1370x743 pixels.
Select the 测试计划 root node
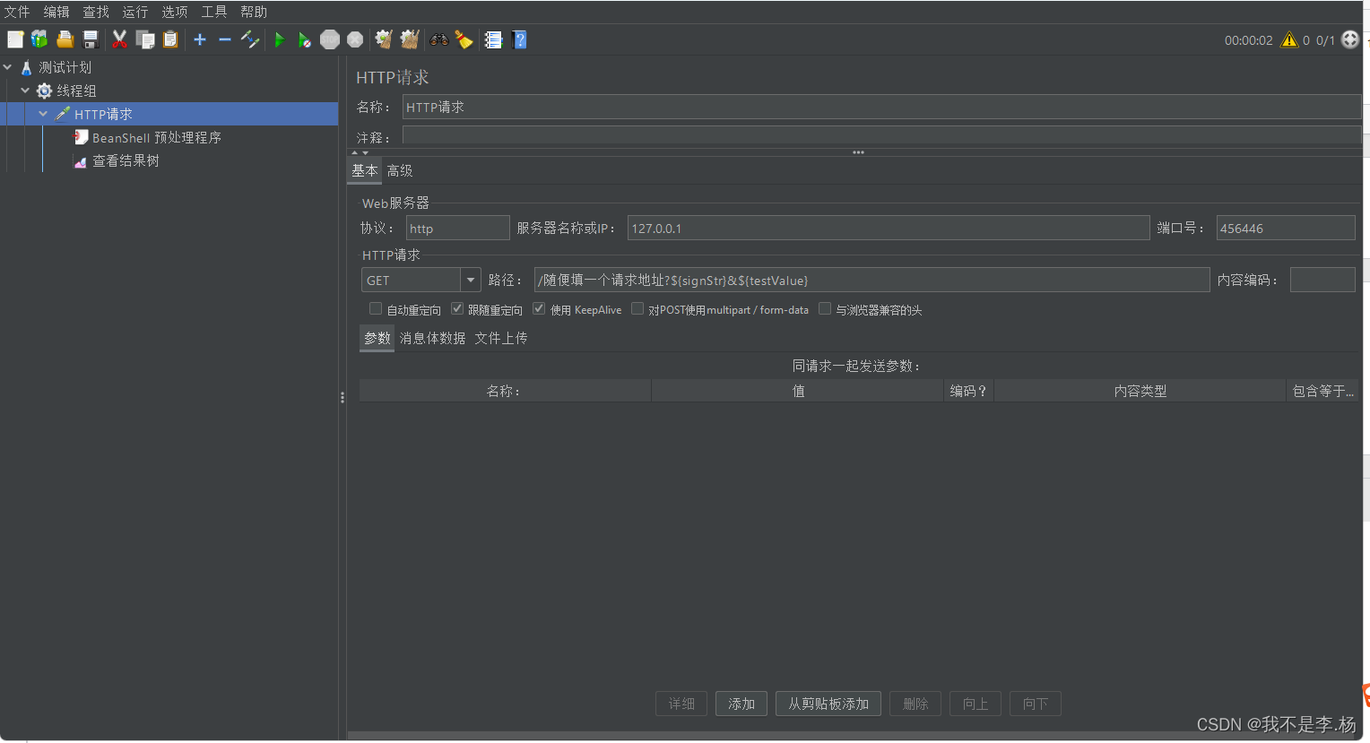tap(65, 67)
